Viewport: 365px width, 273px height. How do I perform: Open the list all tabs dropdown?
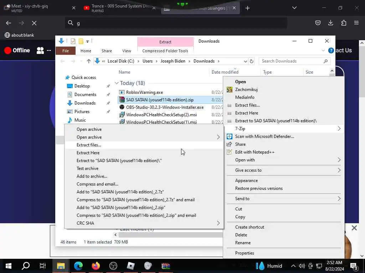(x=294, y=8)
